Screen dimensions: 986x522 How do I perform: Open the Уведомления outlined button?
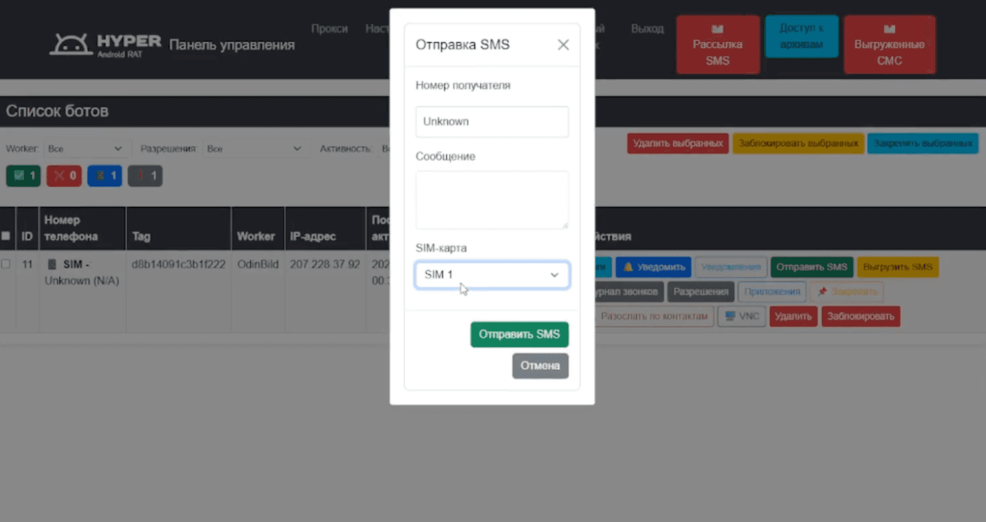click(731, 267)
